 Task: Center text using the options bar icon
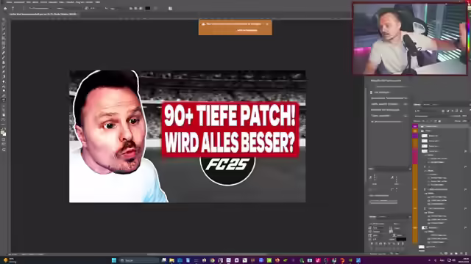[x=135, y=8]
